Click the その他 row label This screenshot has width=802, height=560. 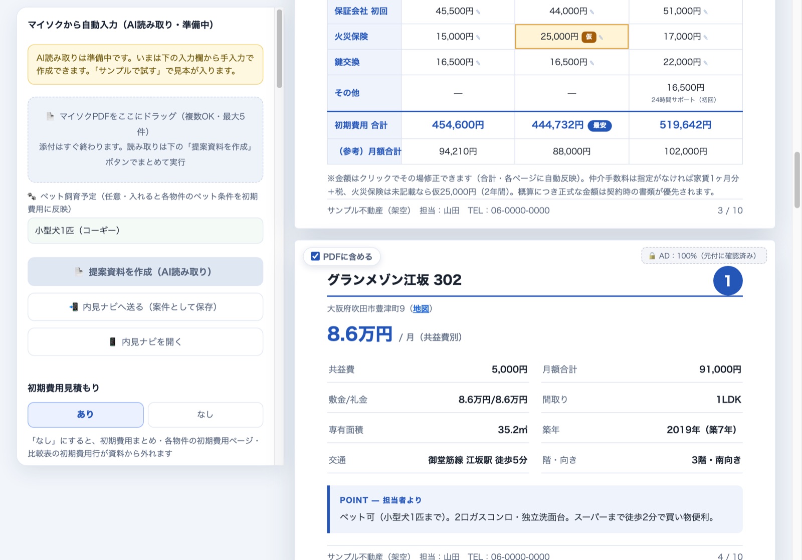coord(347,93)
